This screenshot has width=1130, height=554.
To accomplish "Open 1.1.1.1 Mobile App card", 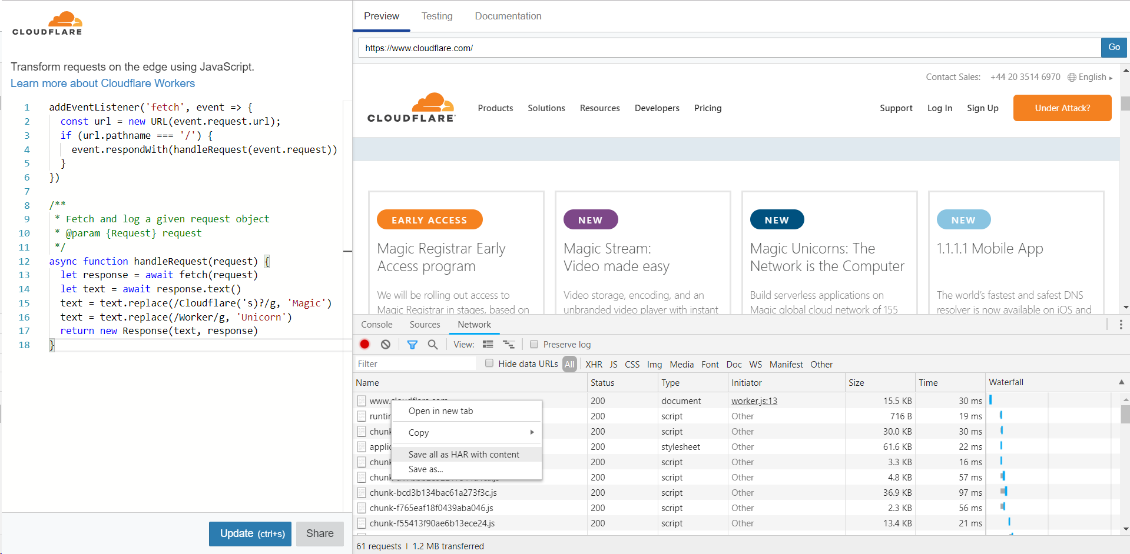I will coord(1016,253).
